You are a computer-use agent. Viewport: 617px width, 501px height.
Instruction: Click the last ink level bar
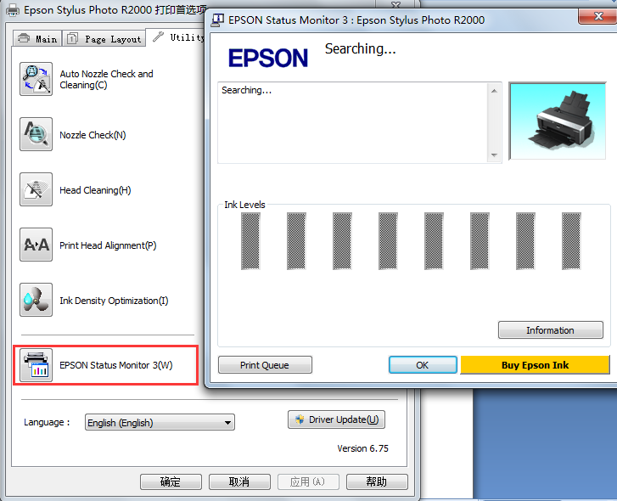click(x=571, y=241)
